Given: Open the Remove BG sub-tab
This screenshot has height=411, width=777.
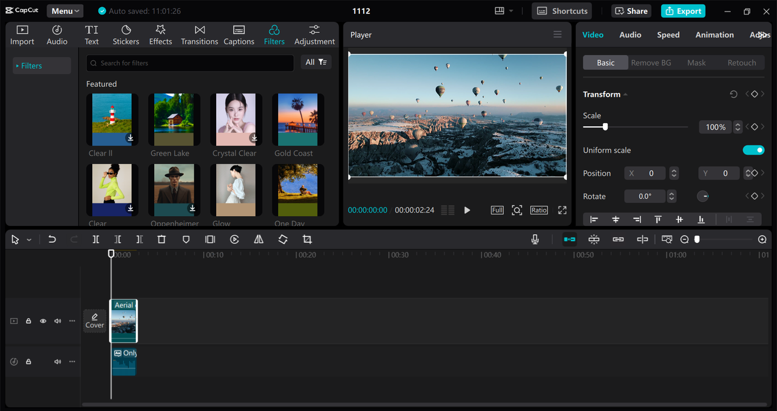Looking at the screenshot, I should click(x=651, y=63).
